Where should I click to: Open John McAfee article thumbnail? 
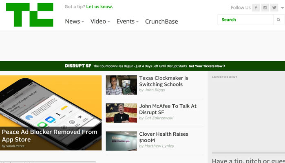122,113
